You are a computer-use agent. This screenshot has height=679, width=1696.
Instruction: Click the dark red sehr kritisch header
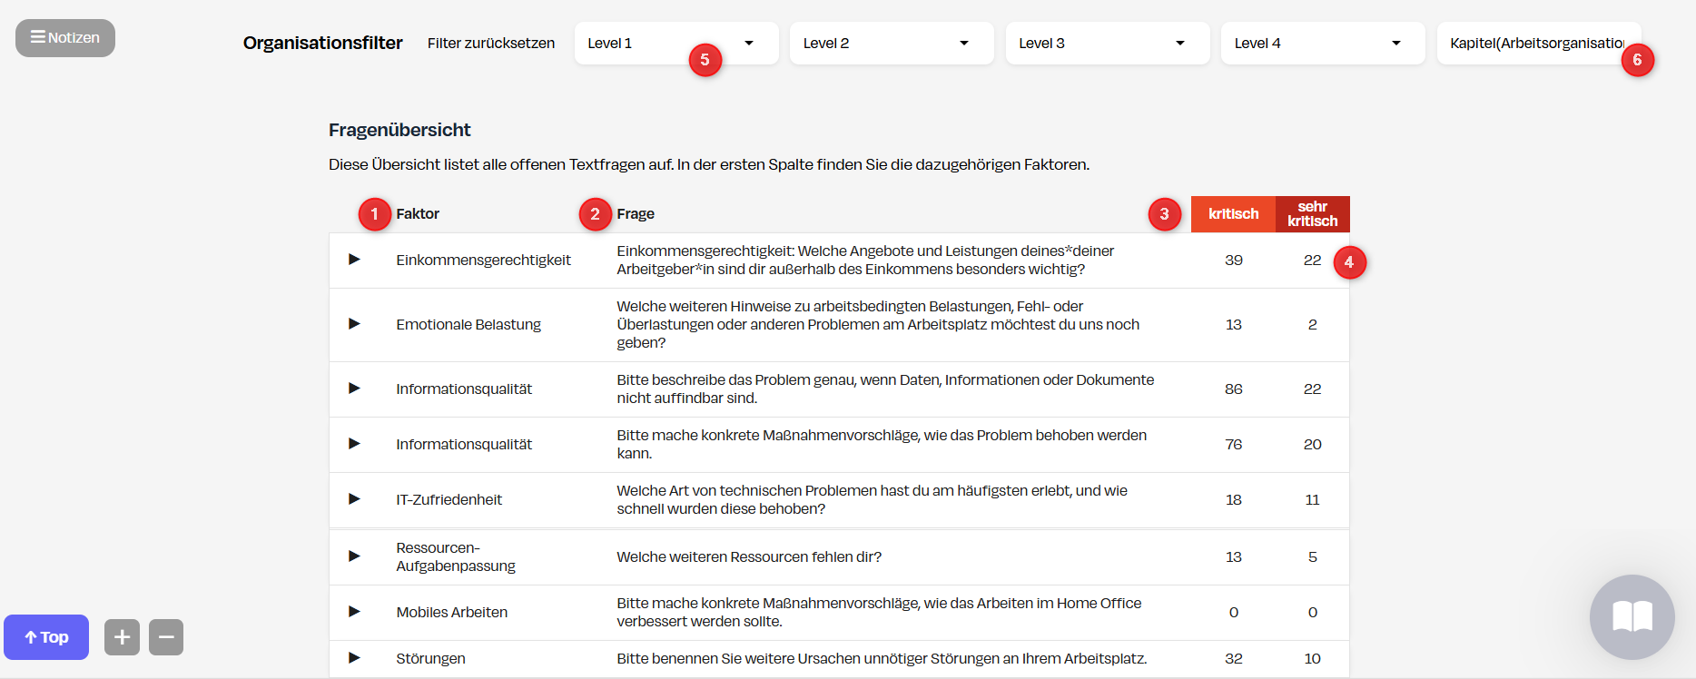click(x=1312, y=214)
